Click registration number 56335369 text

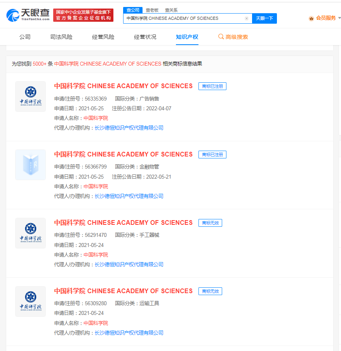tap(96, 99)
